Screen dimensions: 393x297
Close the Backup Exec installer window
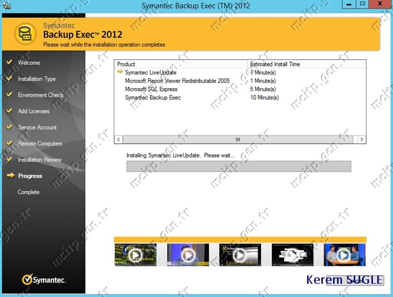click(x=380, y=4)
